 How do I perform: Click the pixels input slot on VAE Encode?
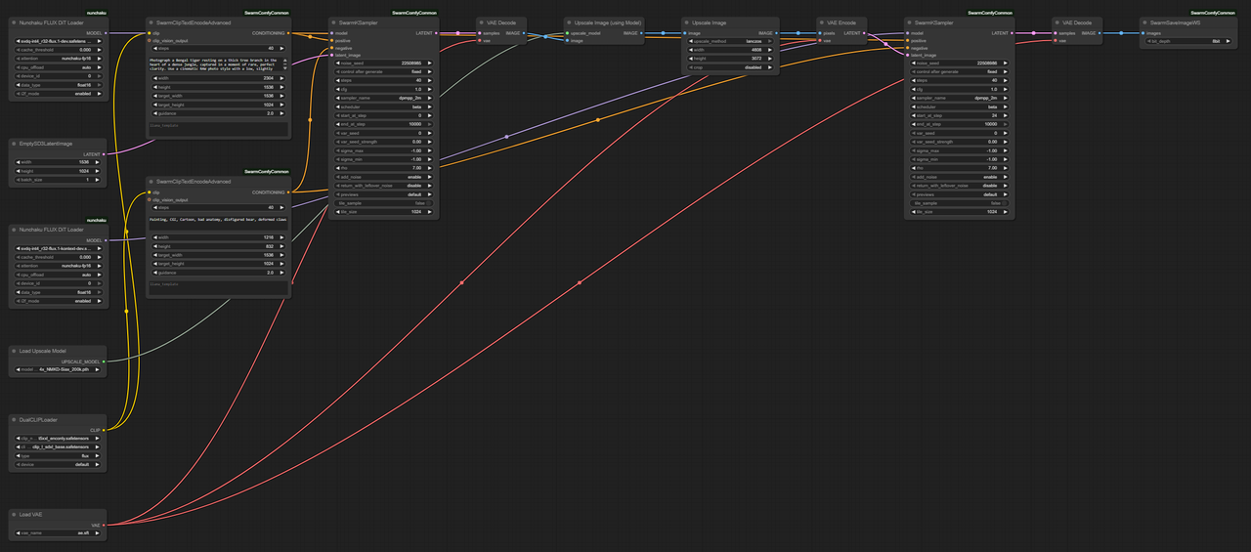[x=819, y=33]
